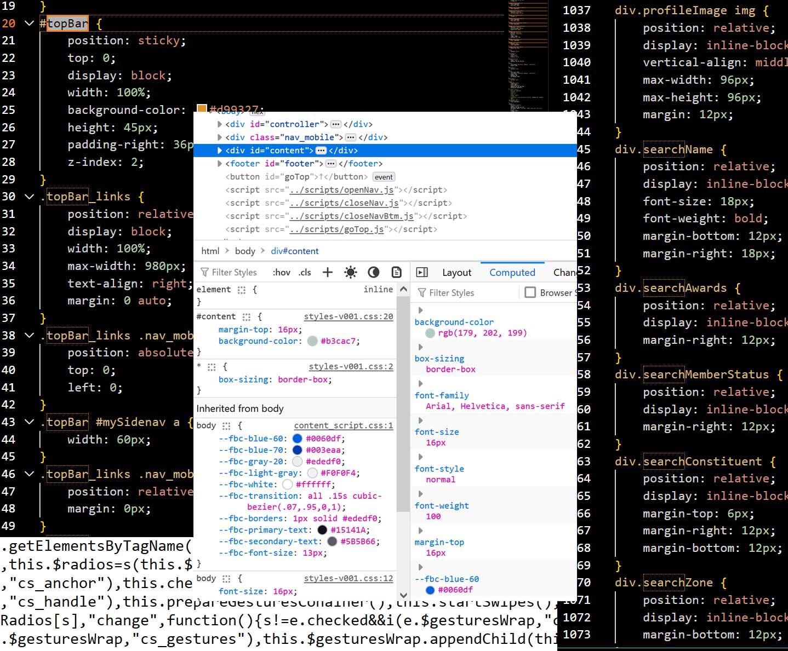Focus Filter Styles field in rules pane
Image resolution: width=788 pixels, height=651 pixels.
(233, 272)
